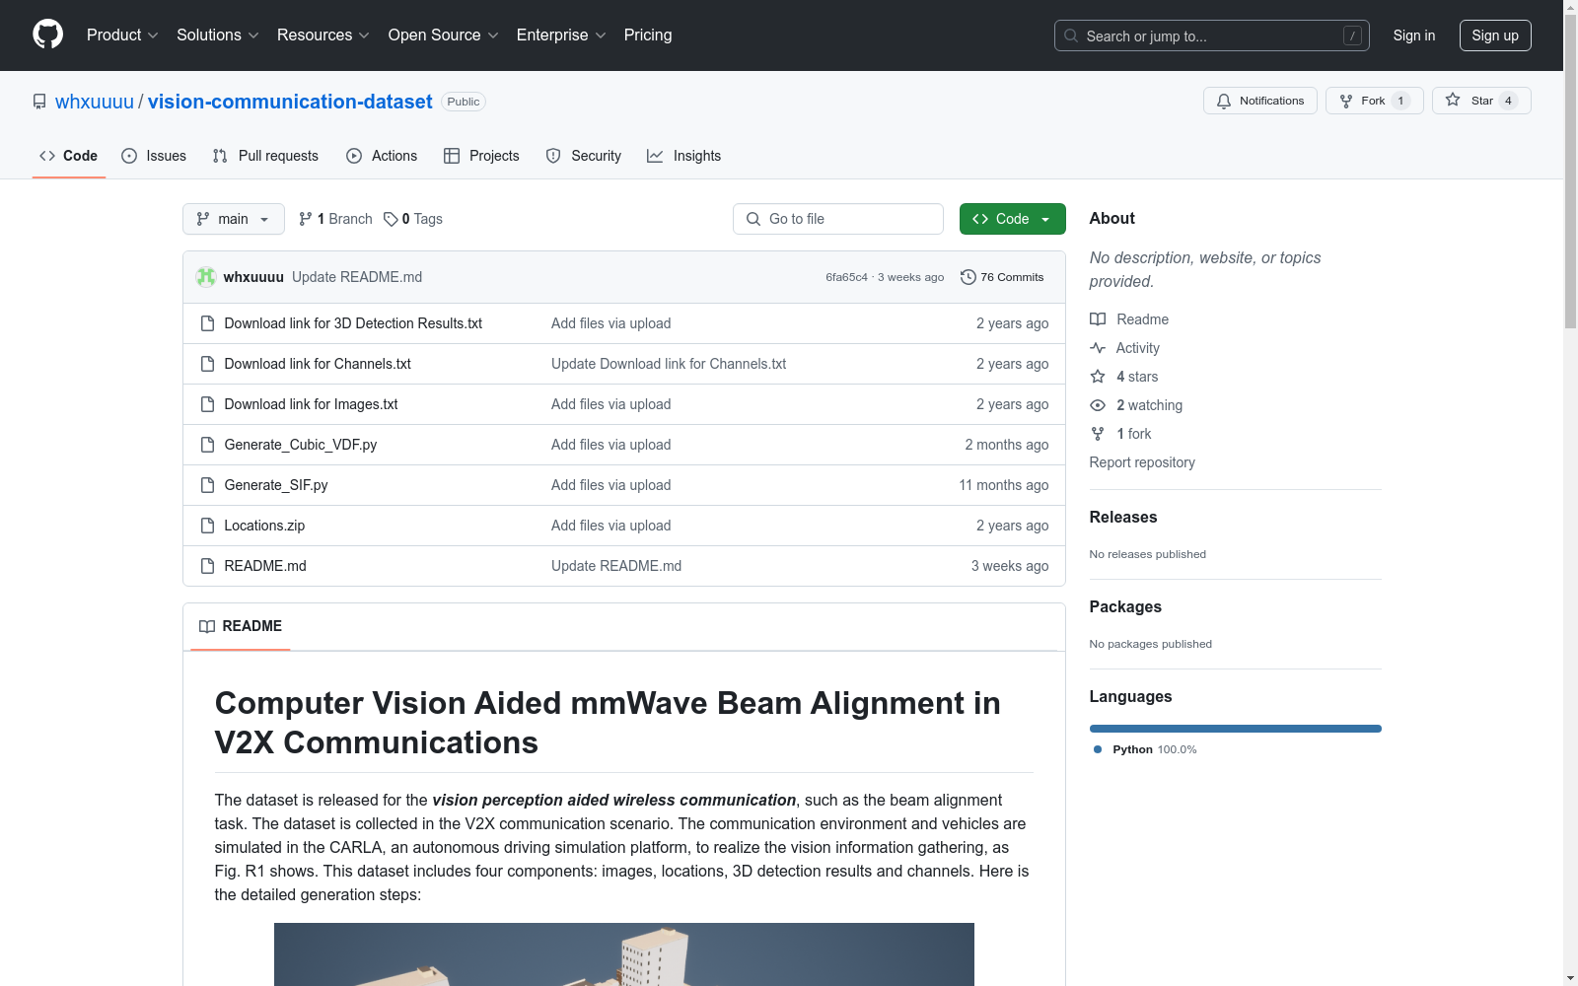
Task: Click the eye icon beside 2 watching
Action: [x=1098, y=405]
